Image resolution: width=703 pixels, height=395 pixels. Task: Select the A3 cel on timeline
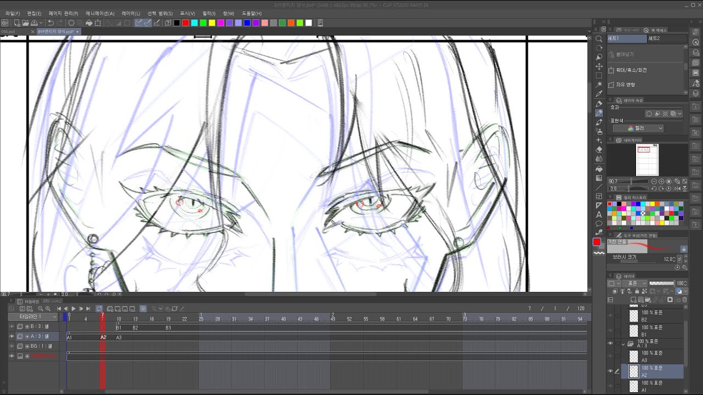pyautogui.click(x=119, y=337)
